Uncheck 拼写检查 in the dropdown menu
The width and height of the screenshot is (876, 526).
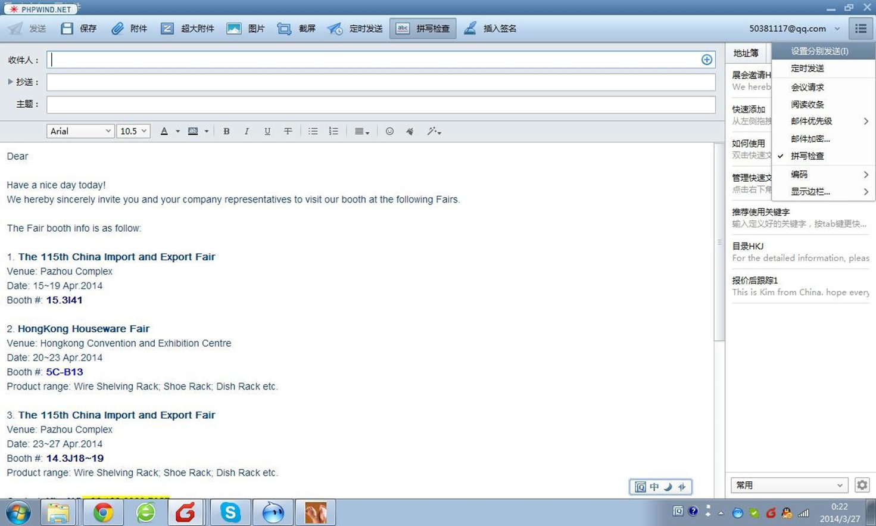pyautogui.click(x=807, y=156)
